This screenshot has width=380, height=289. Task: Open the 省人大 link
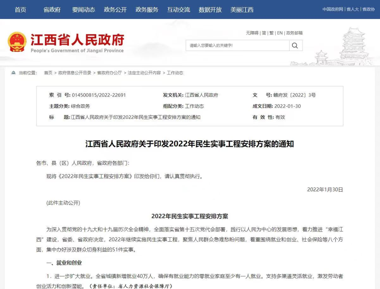(353, 9)
